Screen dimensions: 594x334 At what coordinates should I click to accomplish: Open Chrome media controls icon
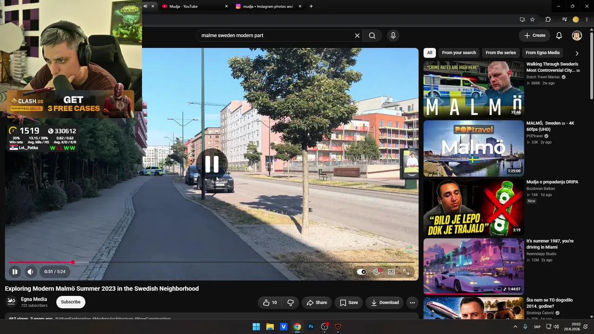(565, 19)
